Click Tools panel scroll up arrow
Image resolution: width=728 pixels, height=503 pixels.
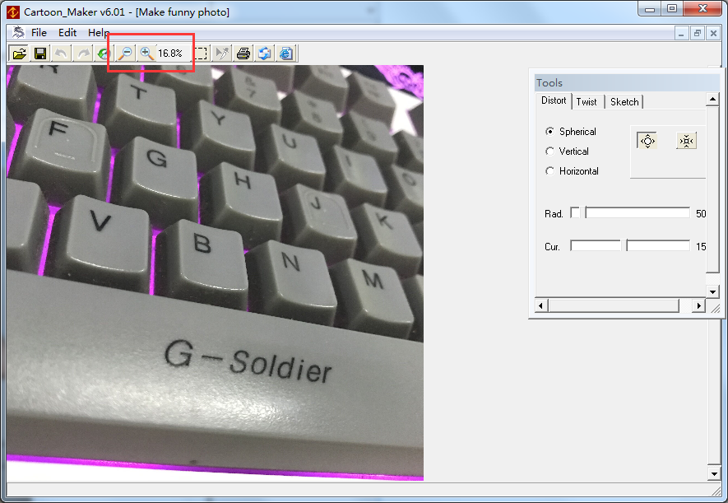click(712, 99)
